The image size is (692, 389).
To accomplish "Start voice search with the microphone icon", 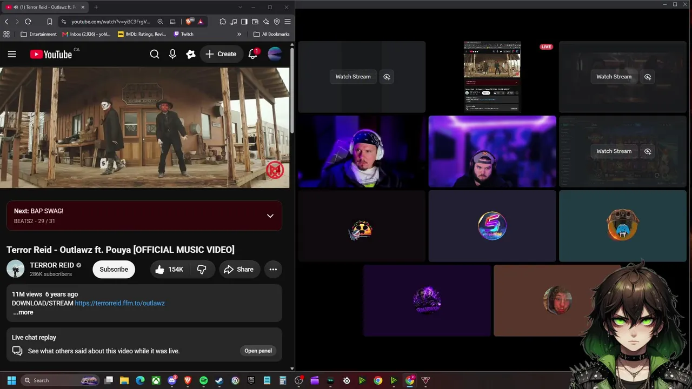I will pyautogui.click(x=172, y=54).
